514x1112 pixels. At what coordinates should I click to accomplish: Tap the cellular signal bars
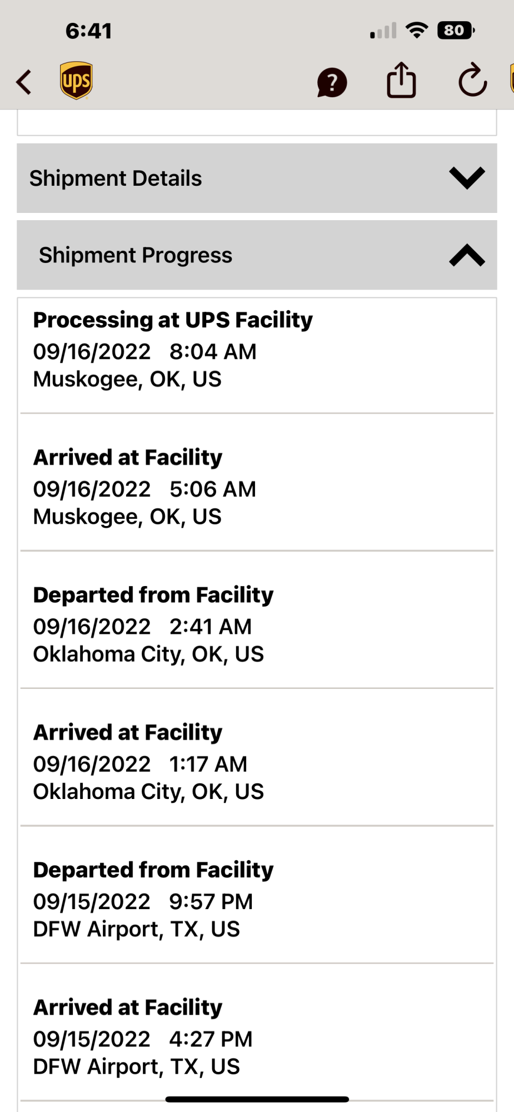tap(383, 31)
